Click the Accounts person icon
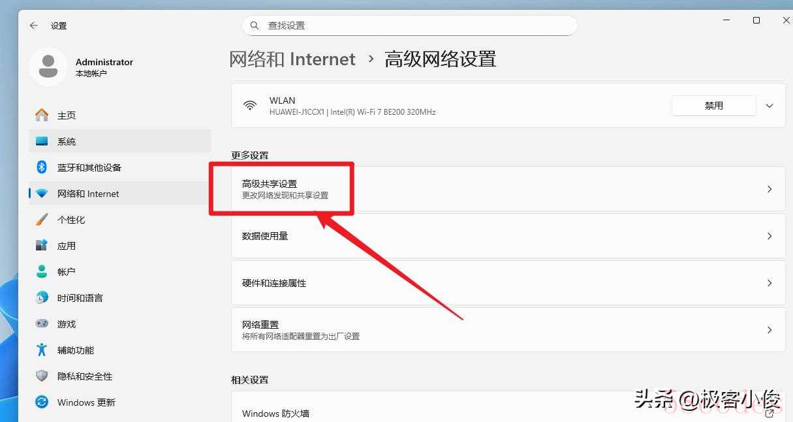This screenshot has width=793, height=422. tap(42, 271)
